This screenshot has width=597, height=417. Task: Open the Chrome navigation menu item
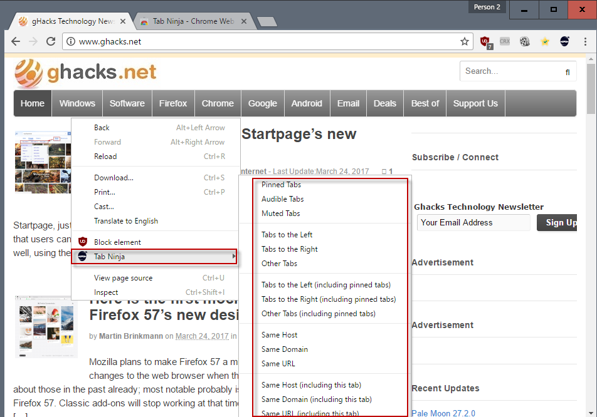[218, 103]
